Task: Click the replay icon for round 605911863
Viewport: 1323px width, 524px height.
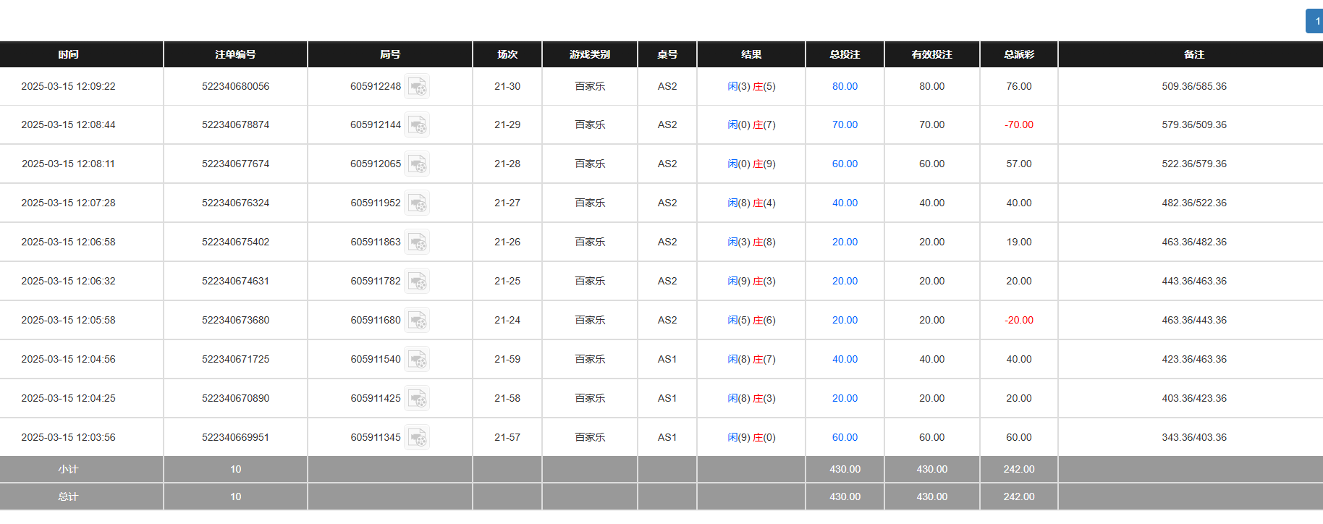Action: click(x=417, y=242)
